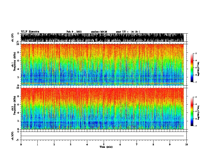Click the ch.1 frequency tick "2"
The height and width of the screenshot is (162, 210).
[18, 77]
